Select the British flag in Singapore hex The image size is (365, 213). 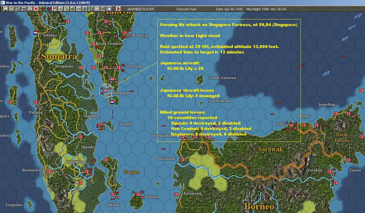106,90
